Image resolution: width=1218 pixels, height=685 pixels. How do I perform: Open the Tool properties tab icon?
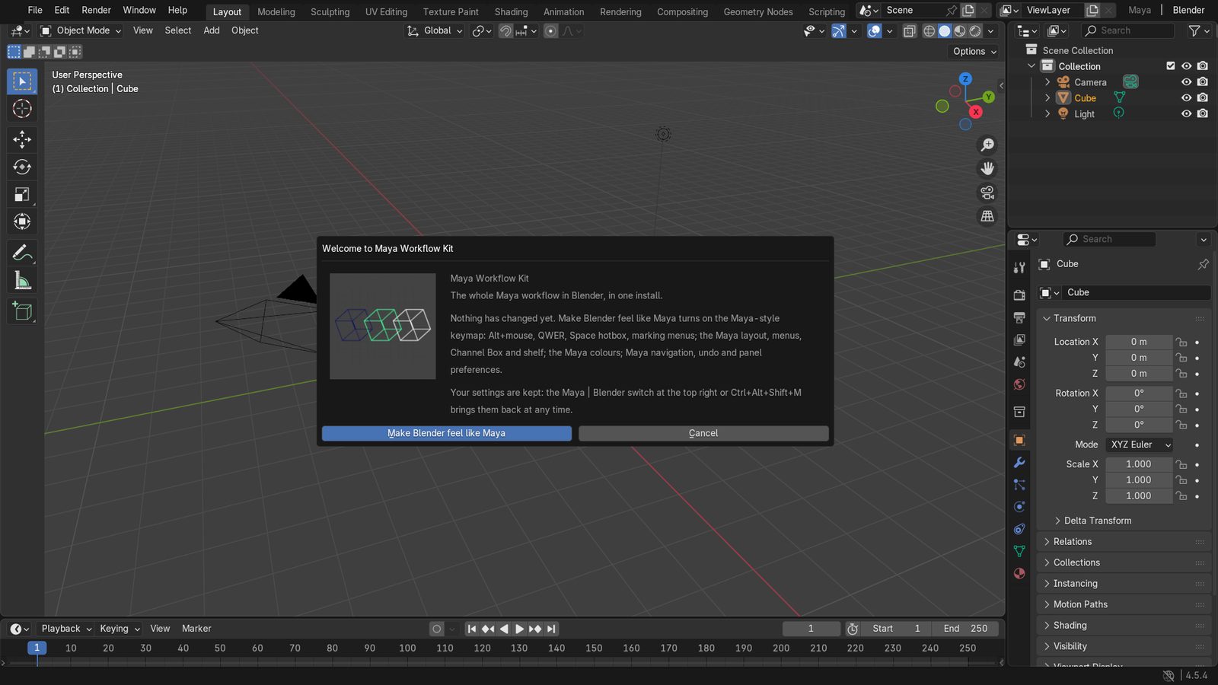coord(1019,267)
